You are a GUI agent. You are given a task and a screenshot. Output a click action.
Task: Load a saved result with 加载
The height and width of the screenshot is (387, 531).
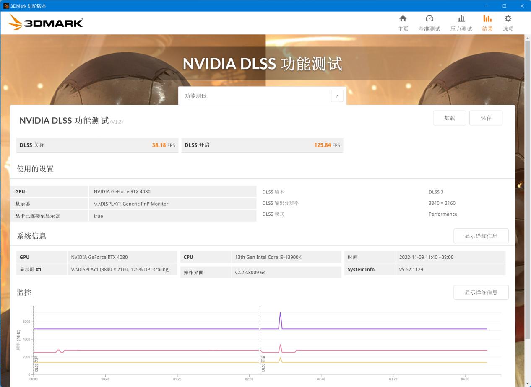click(449, 118)
